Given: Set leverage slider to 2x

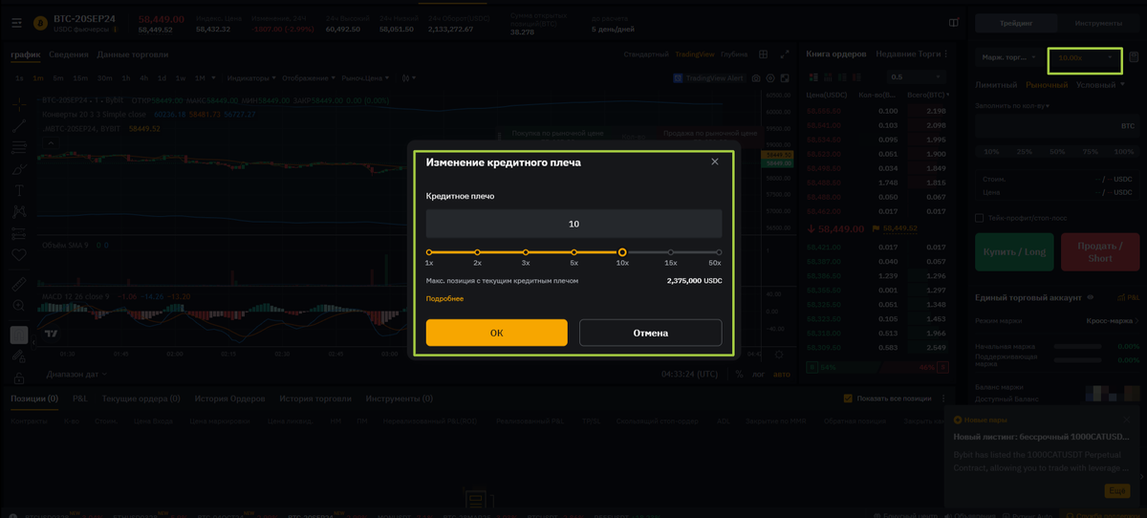Looking at the screenshot, I should [x=477, y=252].
